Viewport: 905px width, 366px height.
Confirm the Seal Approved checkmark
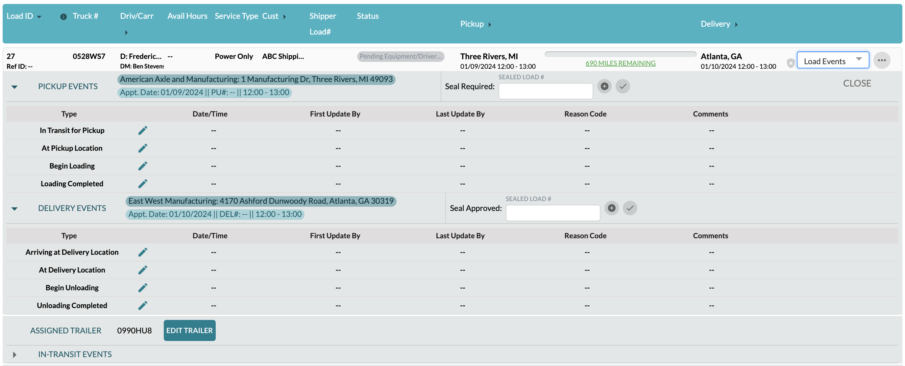(x=630, y=208)
